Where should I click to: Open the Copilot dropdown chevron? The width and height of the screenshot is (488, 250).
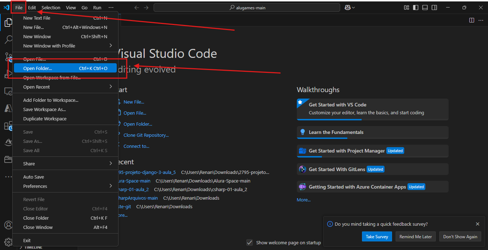[x=353, y=7]
